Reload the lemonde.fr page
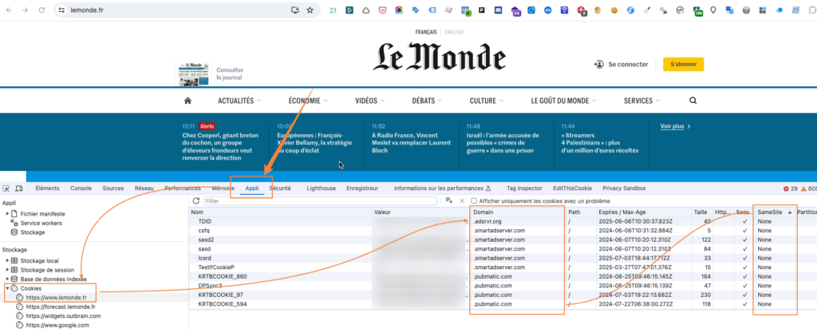817x329 pixels. [x=41, y=10]
